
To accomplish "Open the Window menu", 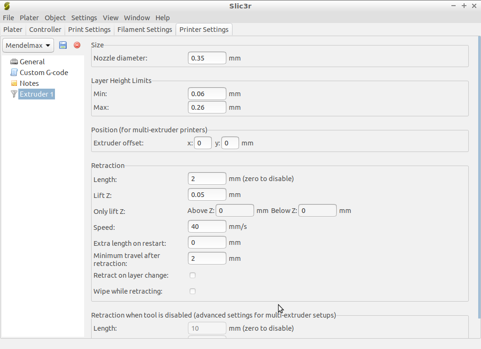I will pos(137,18).
